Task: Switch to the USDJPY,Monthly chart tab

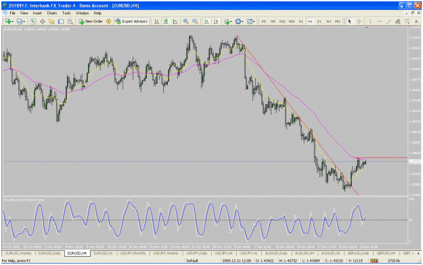Action: coord(133,254)
